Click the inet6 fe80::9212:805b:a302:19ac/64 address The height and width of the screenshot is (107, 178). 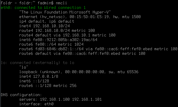(x=58, y=40)
